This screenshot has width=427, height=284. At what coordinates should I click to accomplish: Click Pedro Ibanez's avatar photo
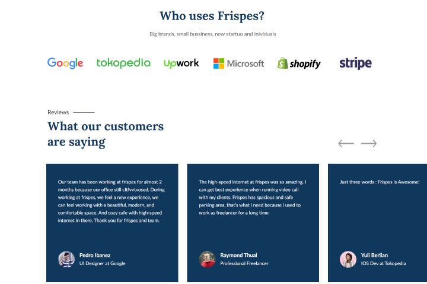66,259
